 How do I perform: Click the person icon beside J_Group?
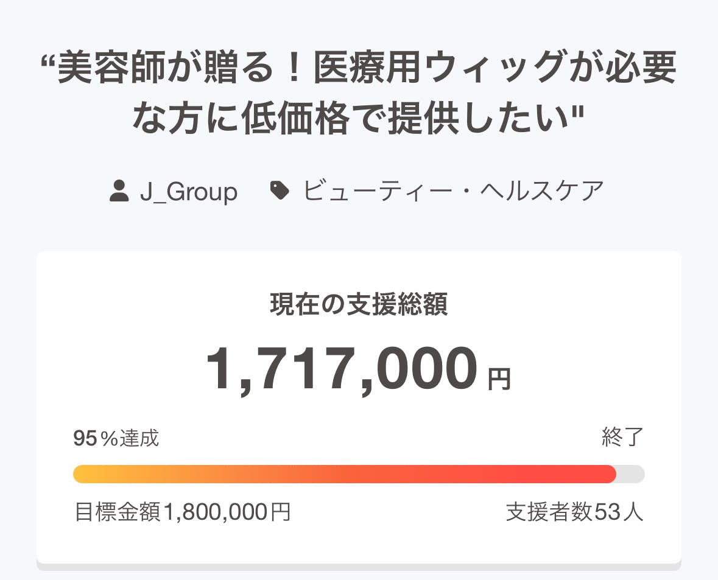(x=119, y=191)
